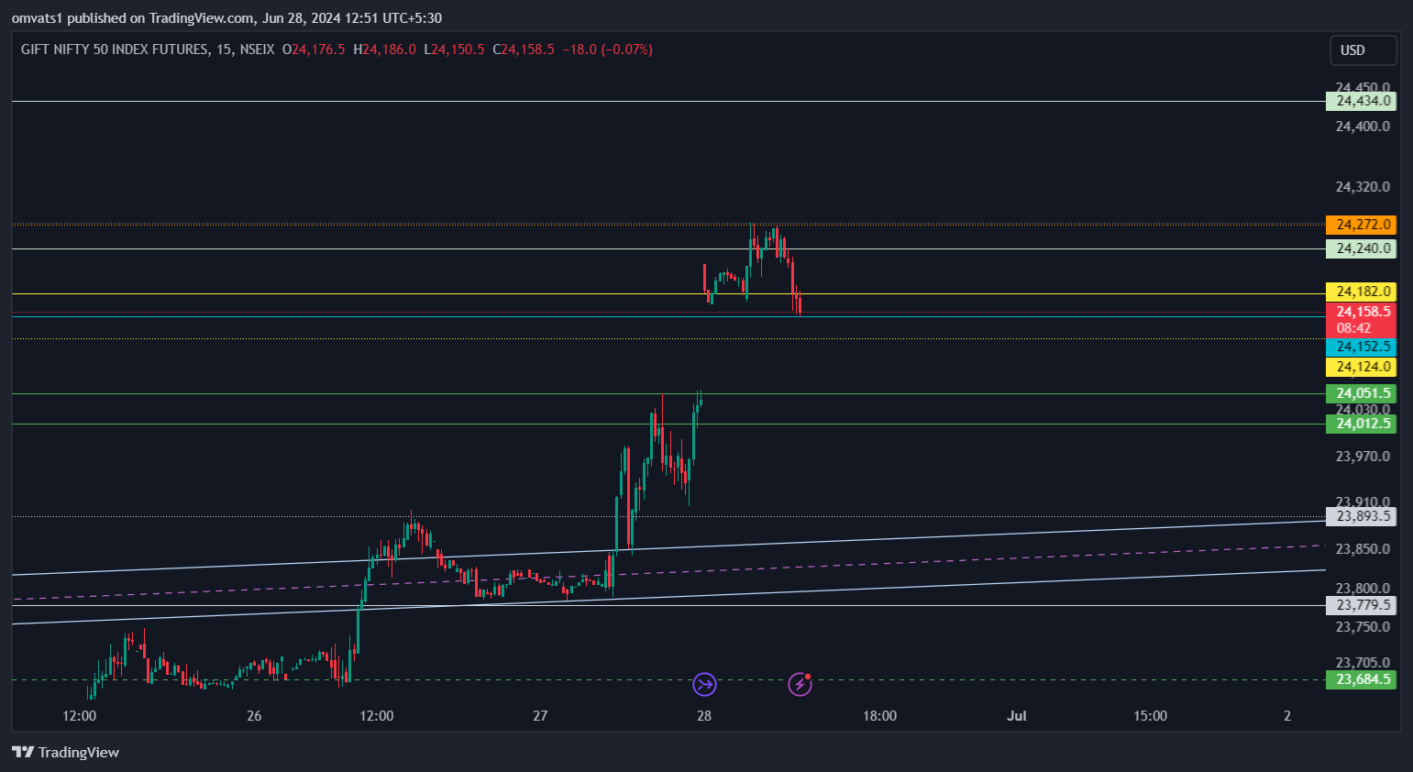Click the 24,240.0 price label
Screen dimensions: 1413x772
click(x=1361, y=248)
